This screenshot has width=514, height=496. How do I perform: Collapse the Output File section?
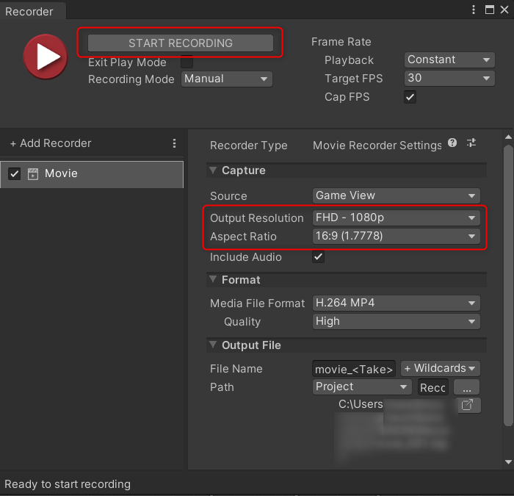[x=213, y=345]
